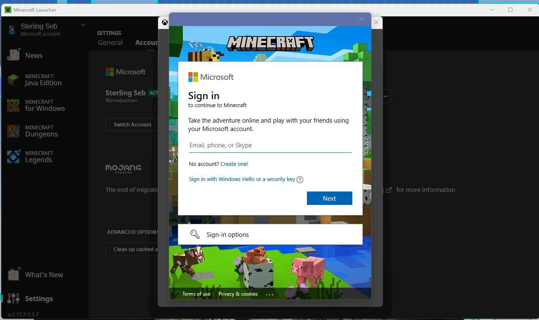Open Settings in the sidebar

click(x=39, y=299)
